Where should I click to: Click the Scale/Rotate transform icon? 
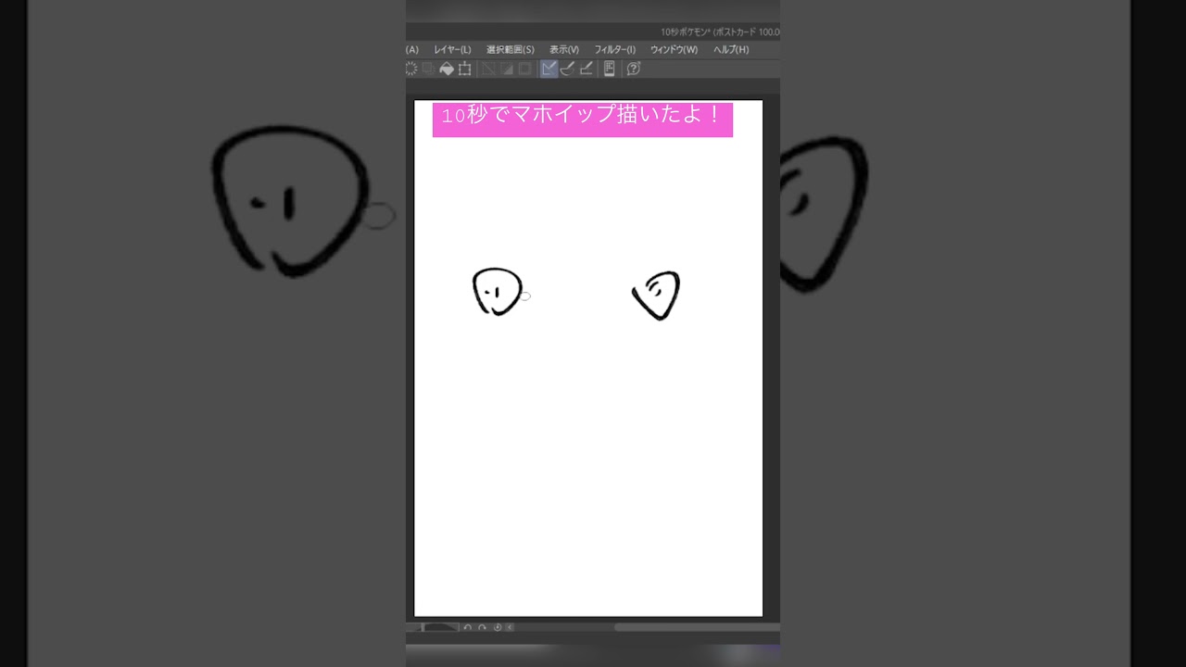(x=464, y=69)
